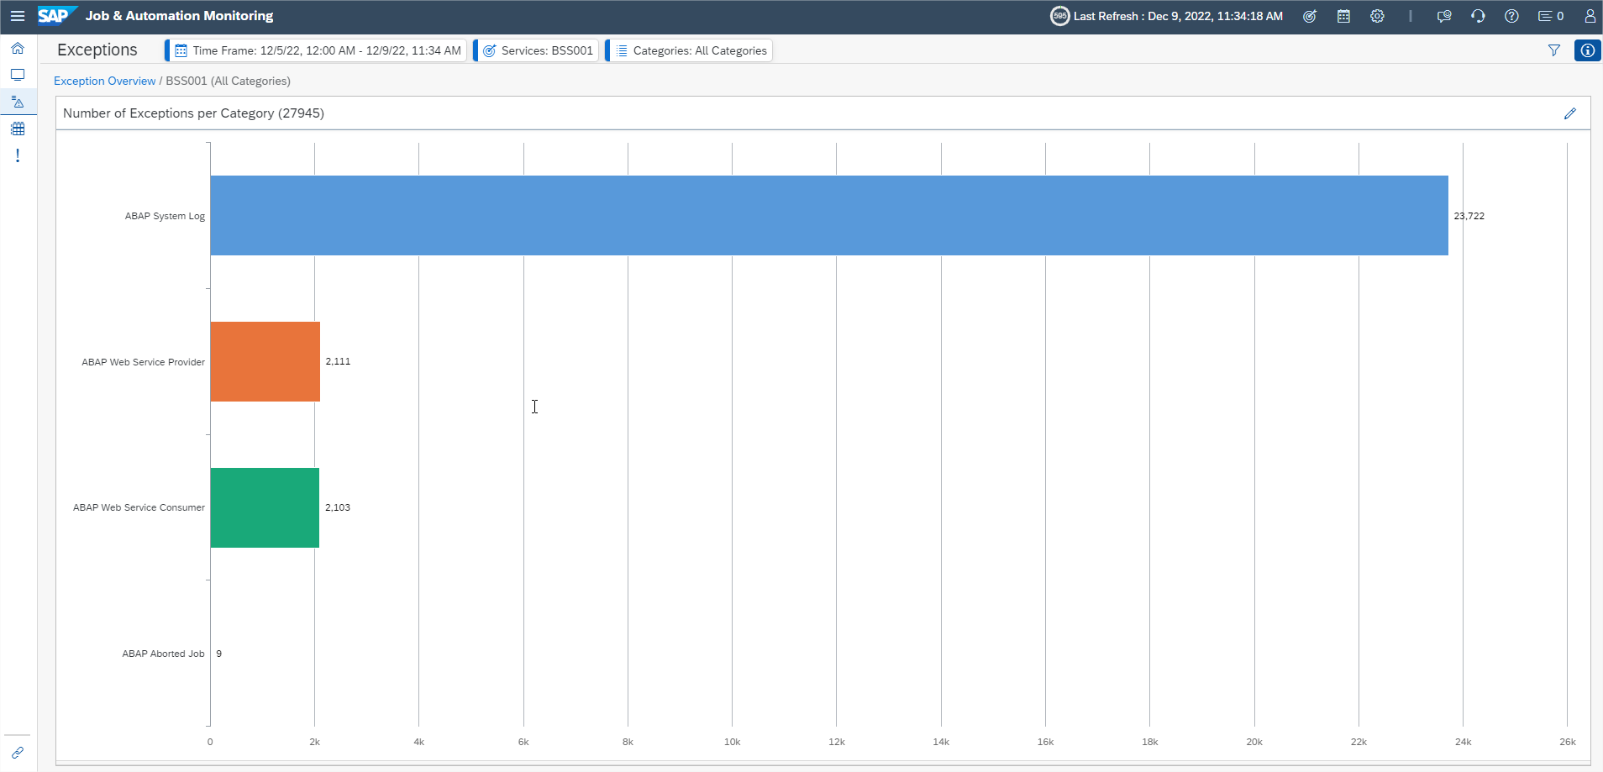Open the Categories: All Categories filter

tap(691, 50)
